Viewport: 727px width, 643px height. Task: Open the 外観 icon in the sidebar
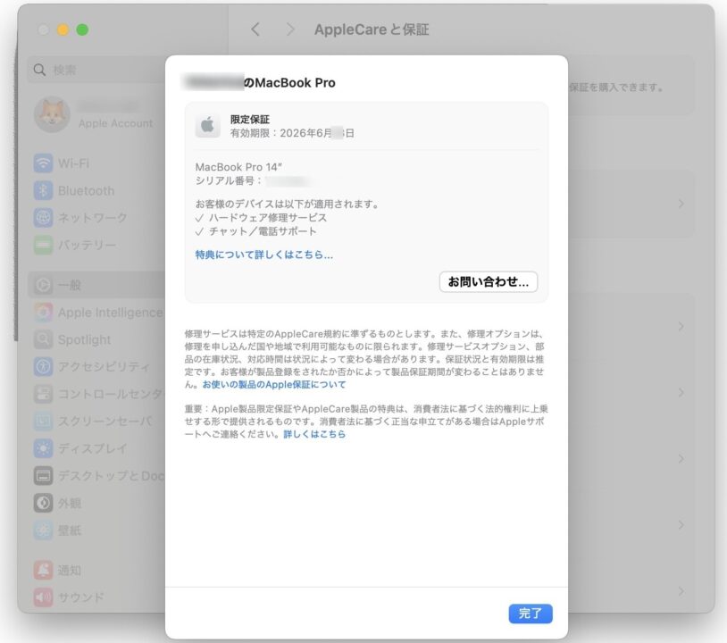pyautogui.click(x=43, y=503)
